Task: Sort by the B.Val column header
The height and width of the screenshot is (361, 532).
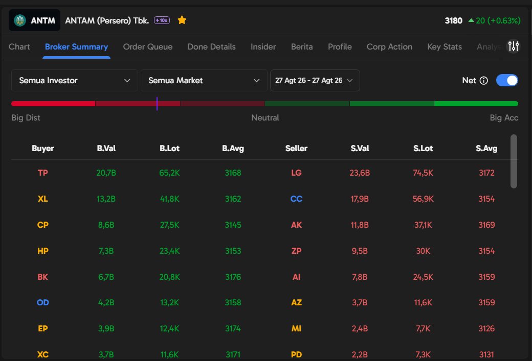Action: 106,148
